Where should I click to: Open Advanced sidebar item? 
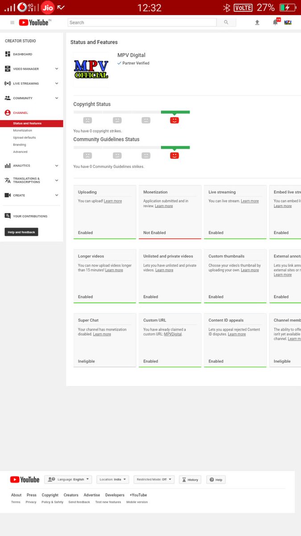click(20, 152)
